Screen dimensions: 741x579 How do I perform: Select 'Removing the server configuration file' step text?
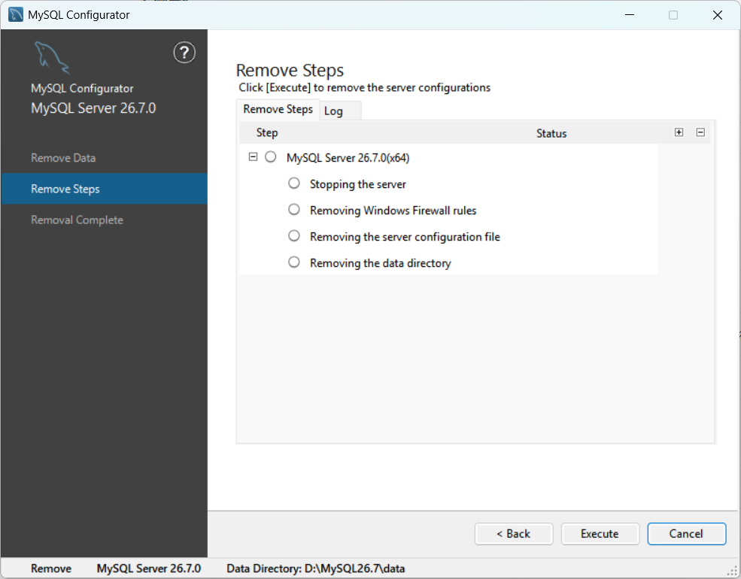pyautogui.click(x=405, y=237)
